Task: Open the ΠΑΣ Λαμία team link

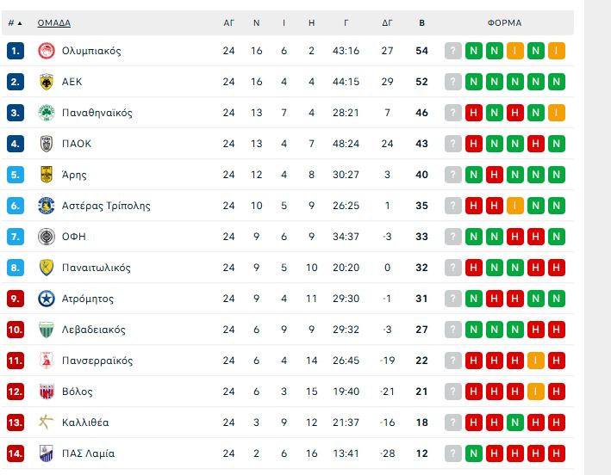Action: (88, 453)
